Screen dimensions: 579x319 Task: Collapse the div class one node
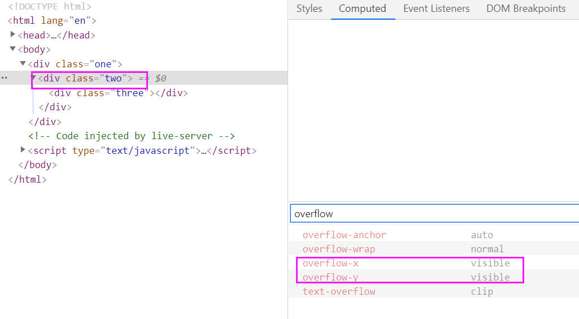pos(23,63)
